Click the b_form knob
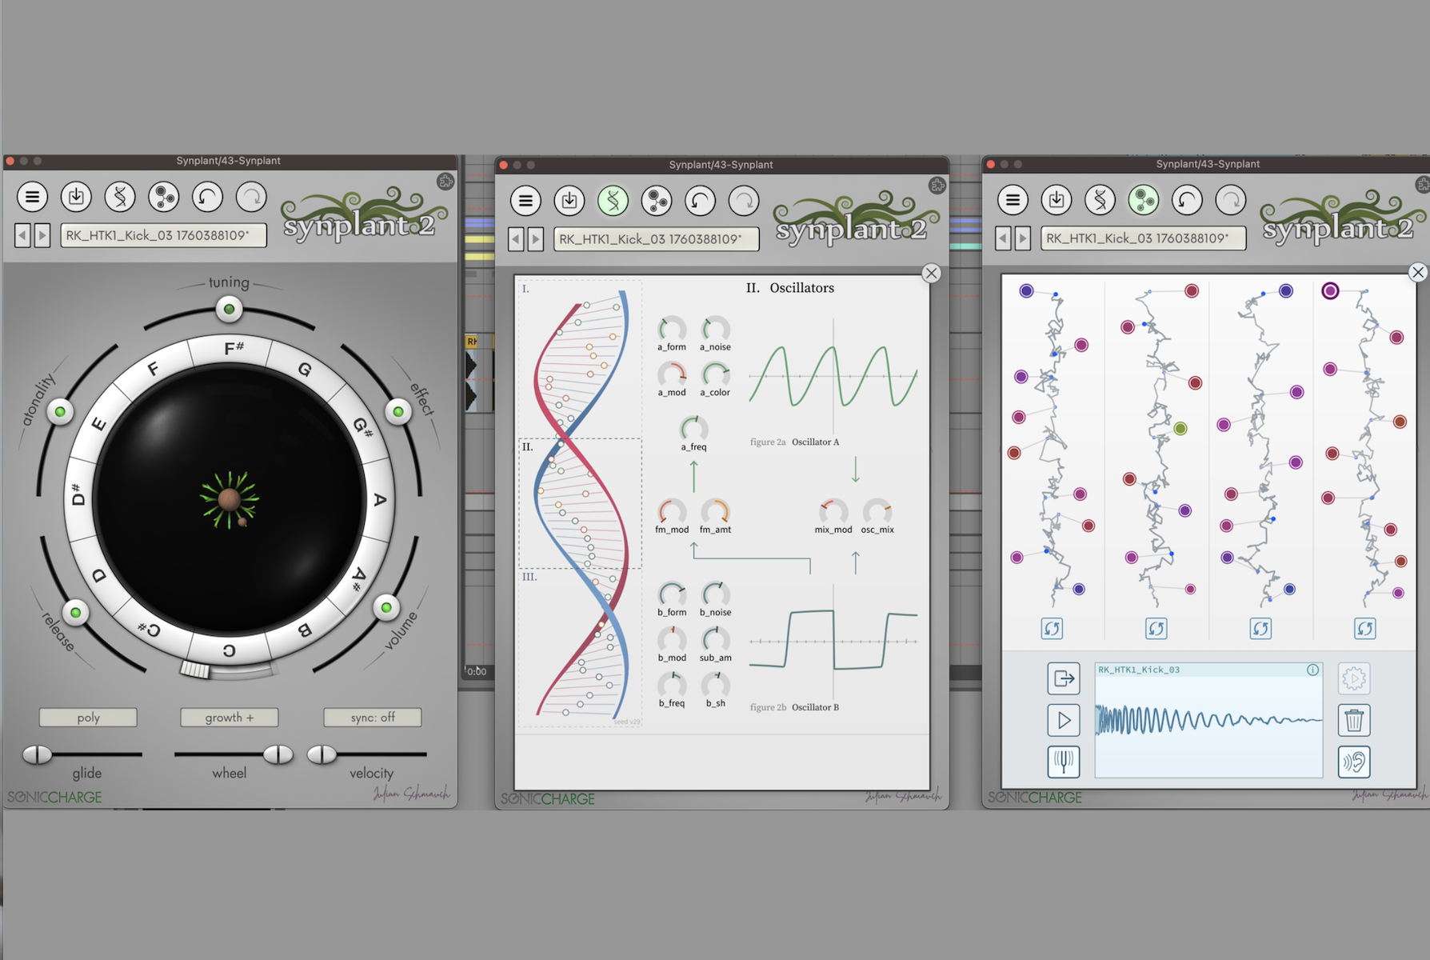 [672, 594]
